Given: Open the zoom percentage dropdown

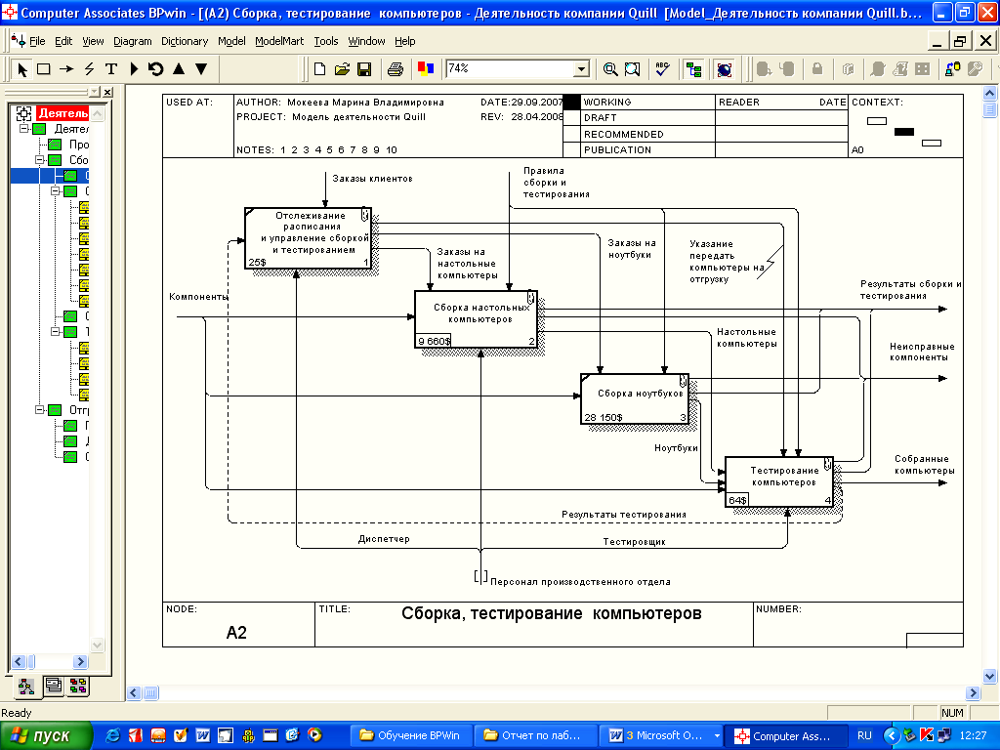Looking at the screenshot, I should click(581, 69).
